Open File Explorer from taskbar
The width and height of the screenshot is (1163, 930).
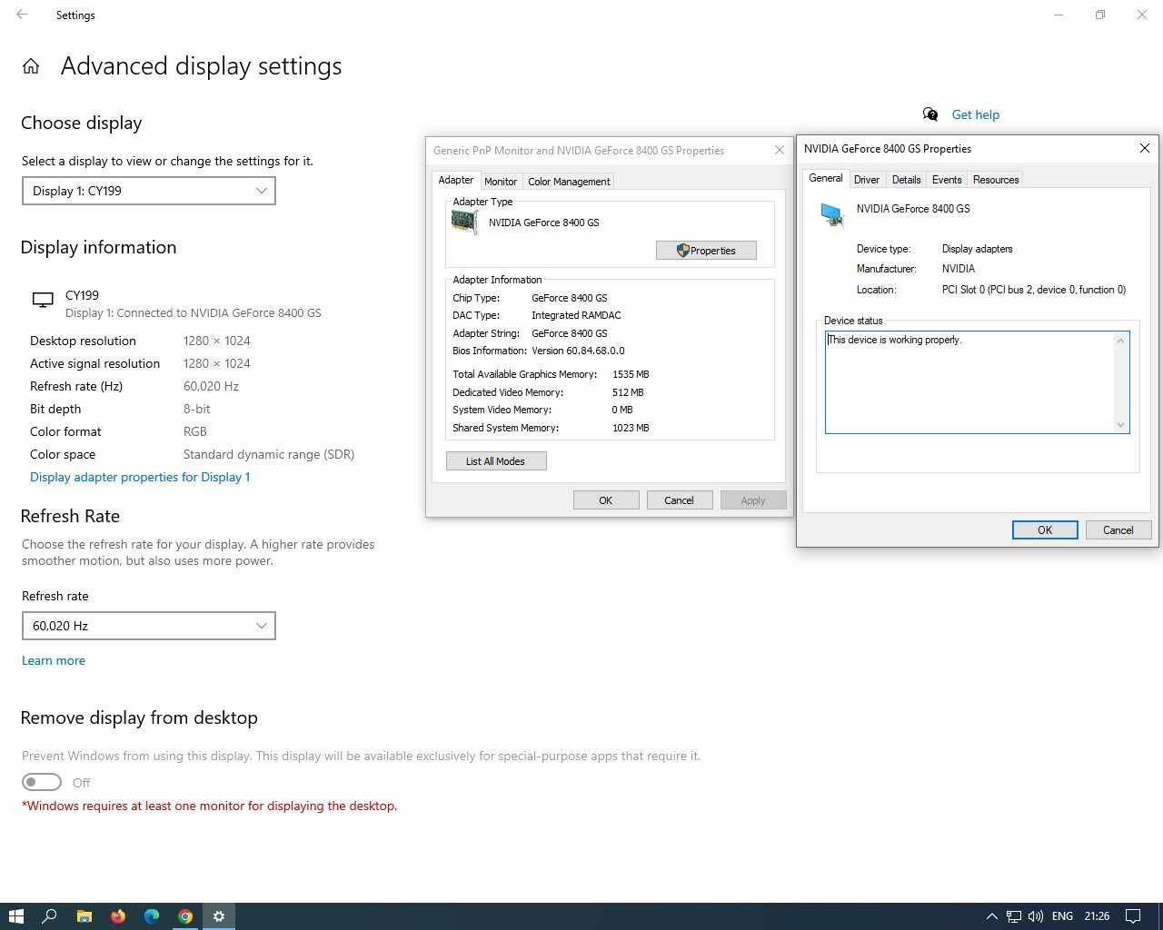coord(84,916)
